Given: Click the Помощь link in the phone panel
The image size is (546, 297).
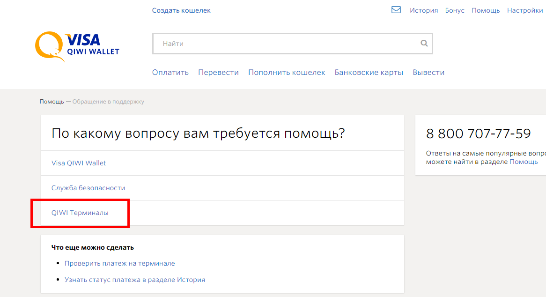Looking at the screenshot, I should point(524,162).
